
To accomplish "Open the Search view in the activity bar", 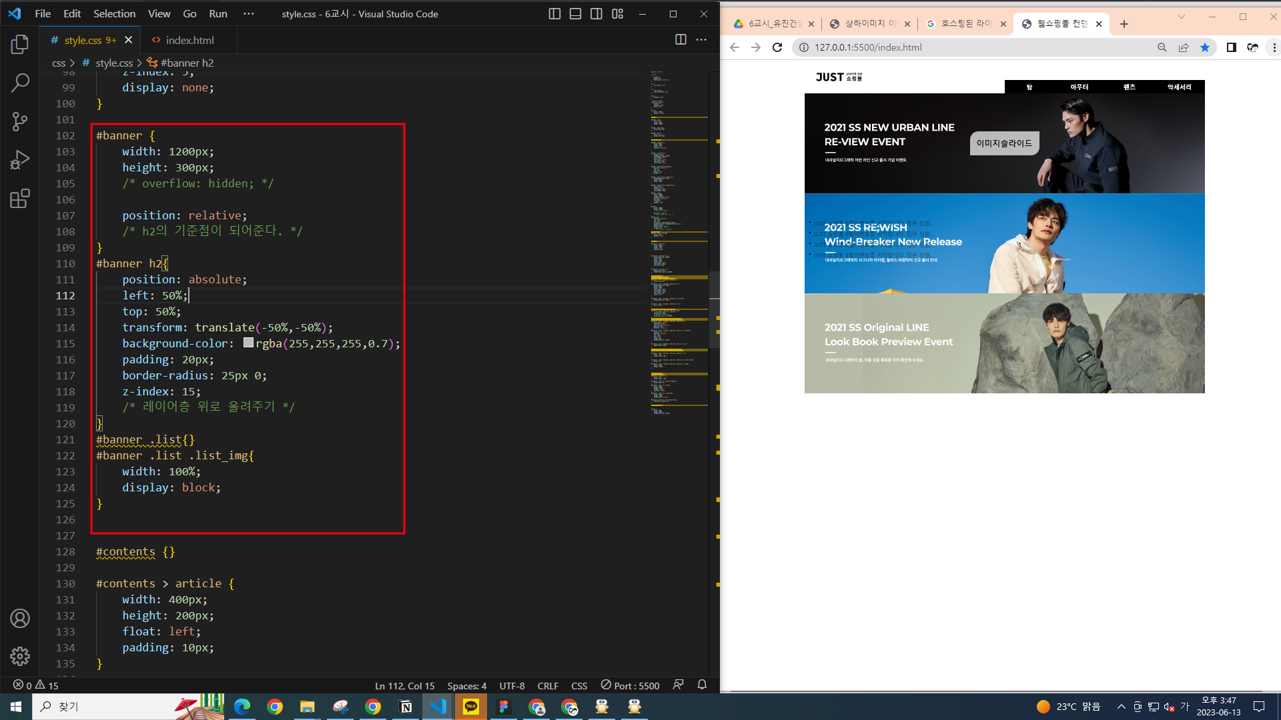I will pos(20,83).
